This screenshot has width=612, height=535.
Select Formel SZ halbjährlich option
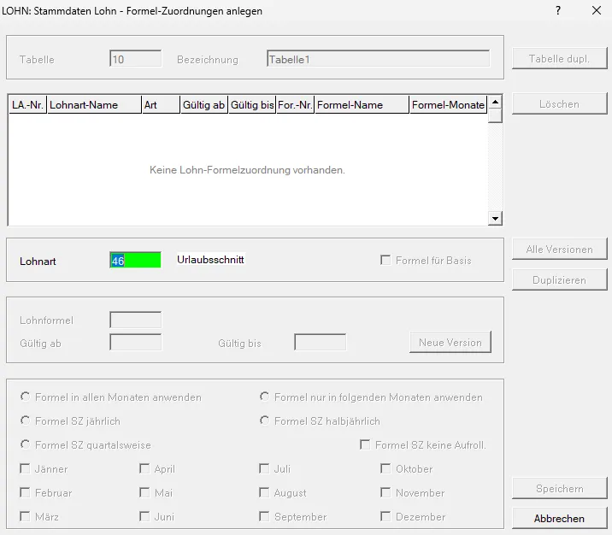[265, 420]
